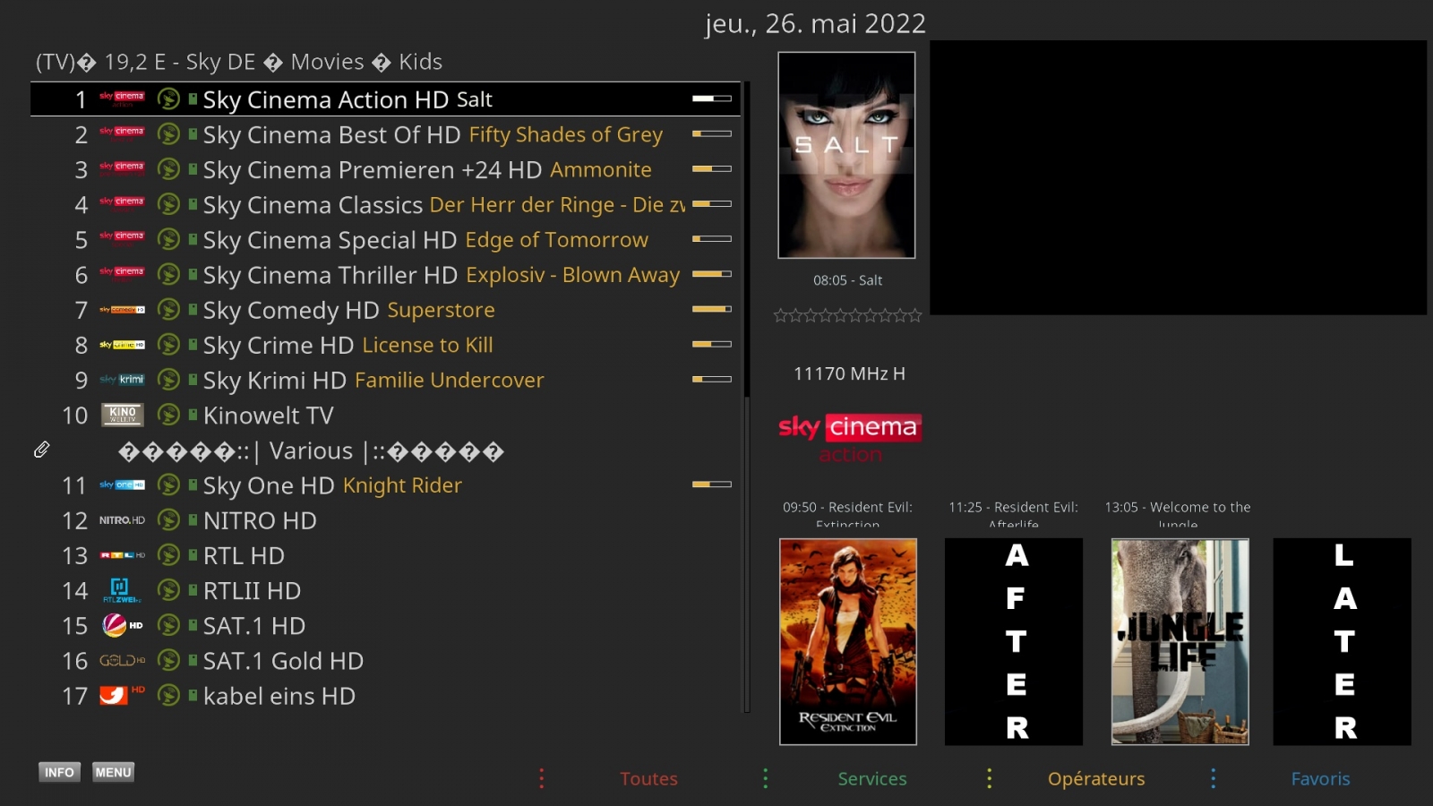This screenshot has width=1433, height=806.
Task: Select the Various separator row
Action: [x=386, y=450]
